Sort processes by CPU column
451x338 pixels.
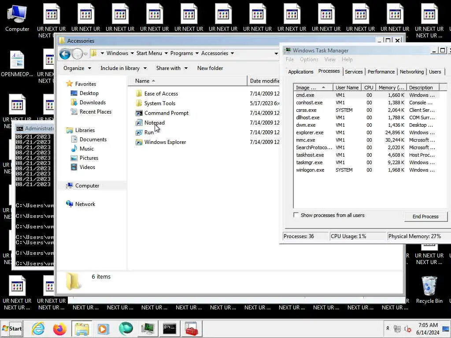(369, 88)
